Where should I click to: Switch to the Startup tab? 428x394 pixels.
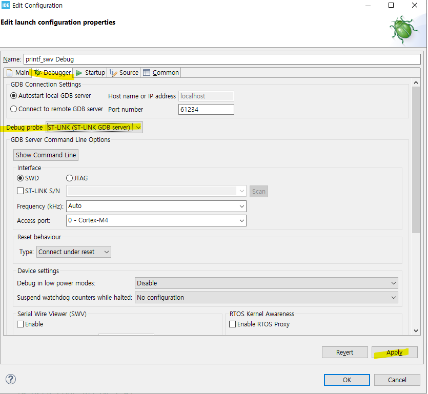pos(90,73)
